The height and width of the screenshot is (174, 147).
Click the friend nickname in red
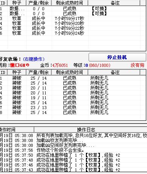point(20,65)
